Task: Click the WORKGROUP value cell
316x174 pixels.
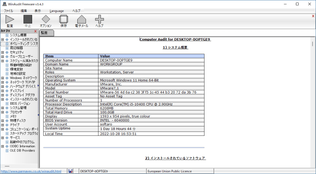Action: (151, 64)
